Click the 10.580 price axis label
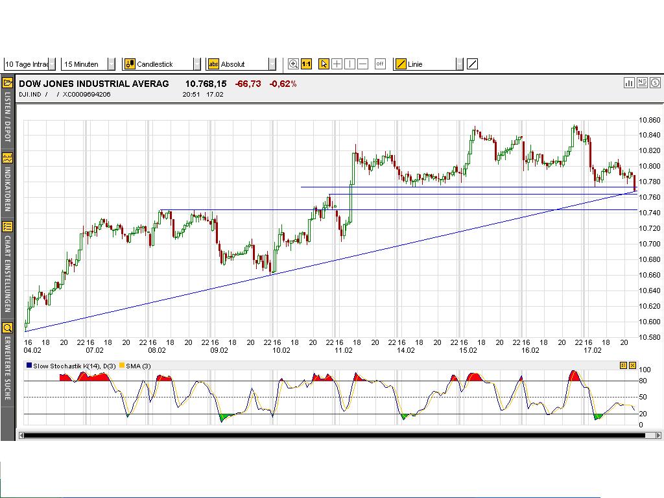This screenshot has width=664, height=498. click(649, 337)
